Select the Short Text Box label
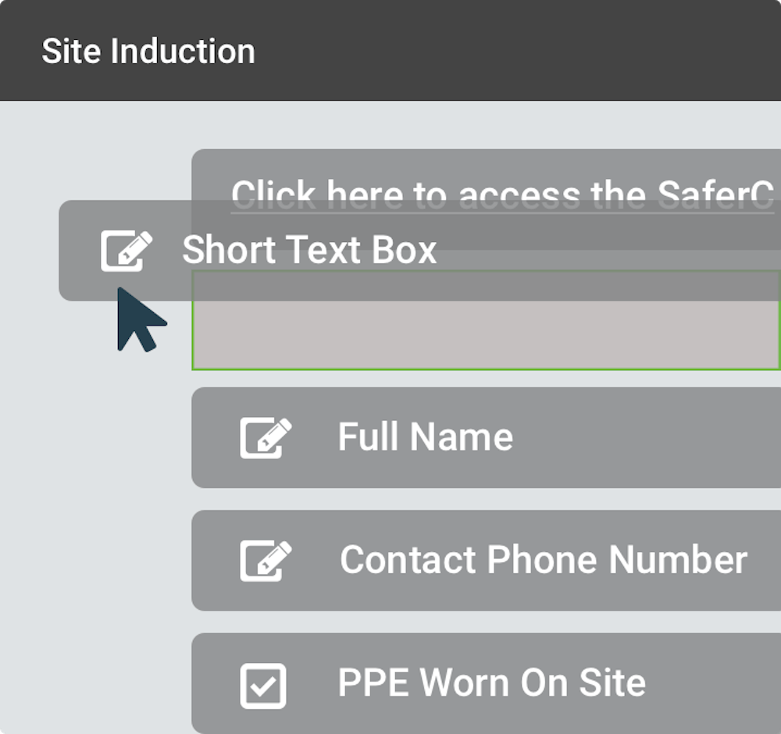 point(309,249)
